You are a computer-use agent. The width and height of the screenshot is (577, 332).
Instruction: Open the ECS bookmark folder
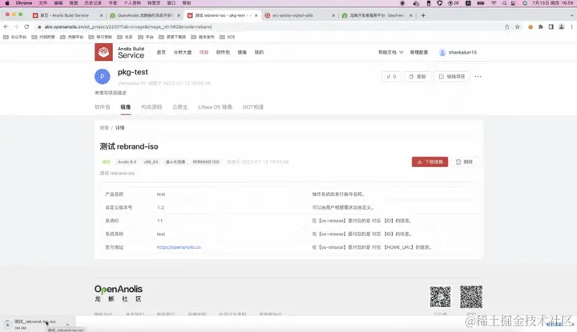click(227, 37)
